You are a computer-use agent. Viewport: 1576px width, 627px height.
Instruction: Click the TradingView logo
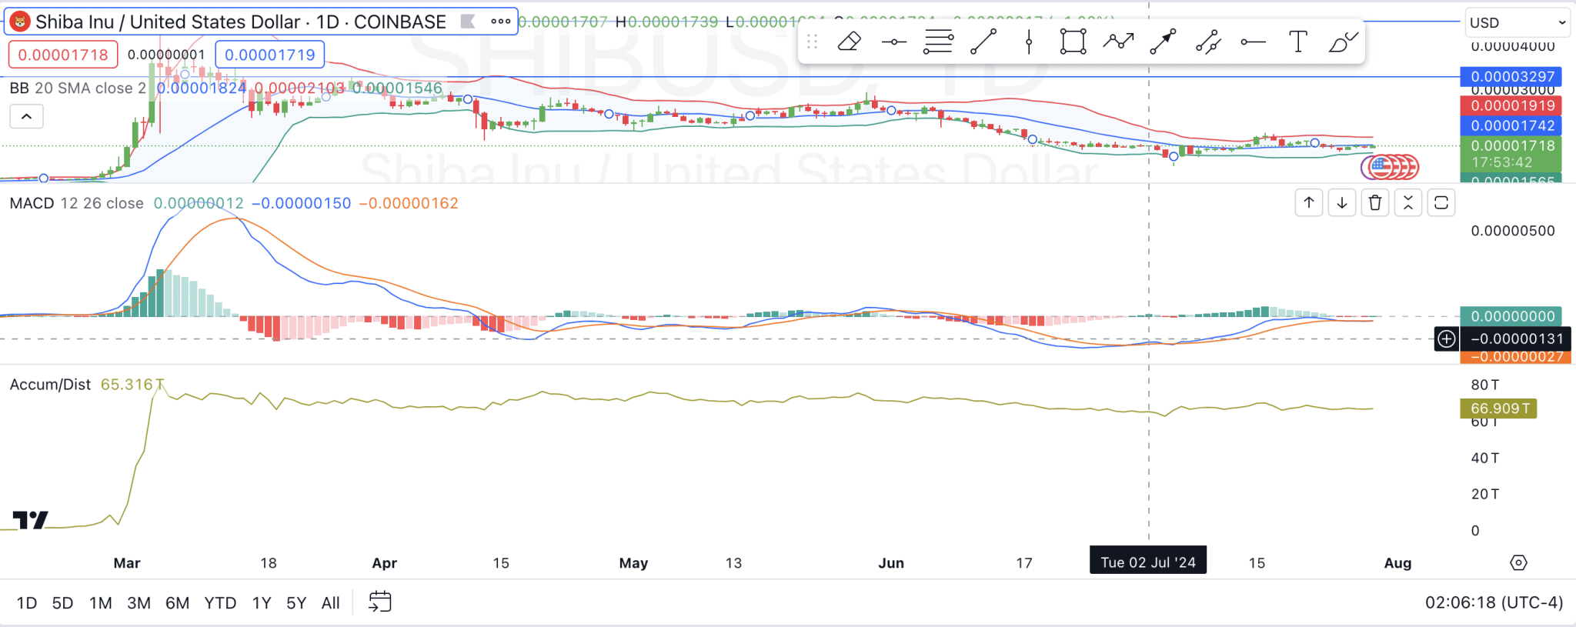[x=31, y=520]
